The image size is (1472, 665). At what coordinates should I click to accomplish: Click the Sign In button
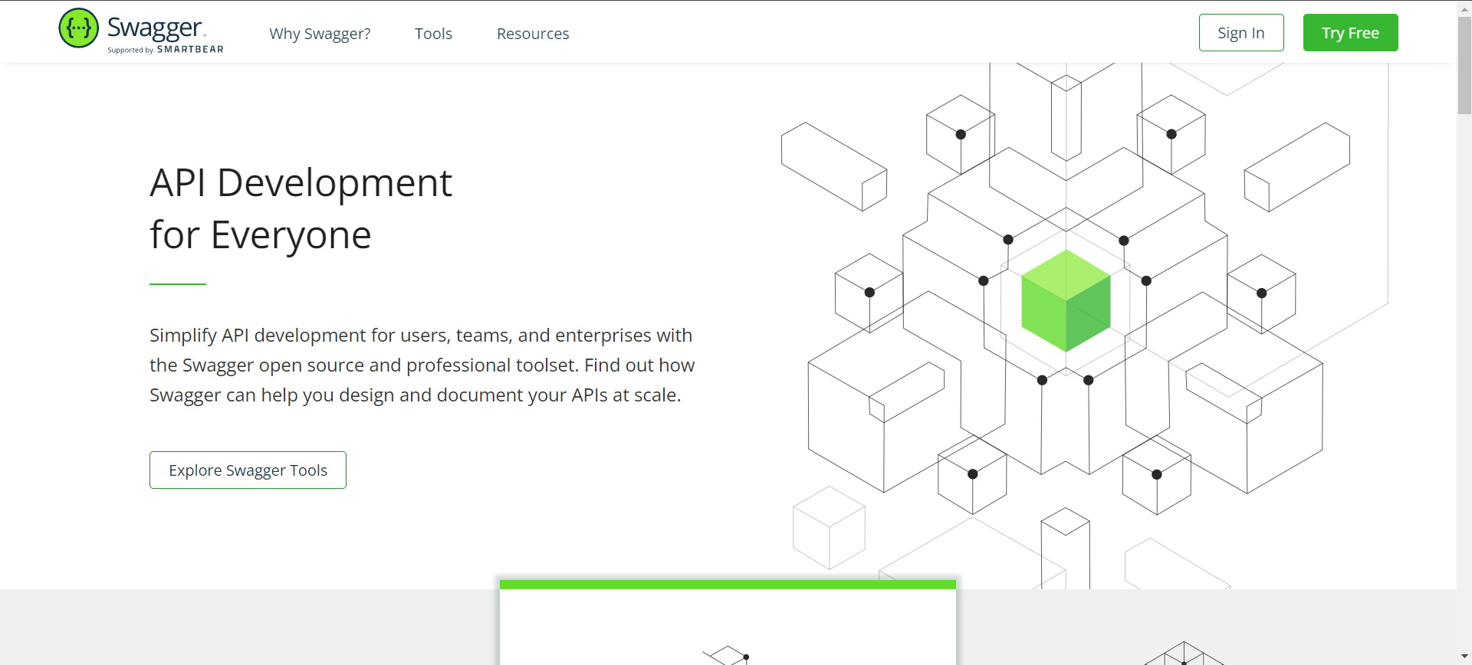click(1241, 33)
